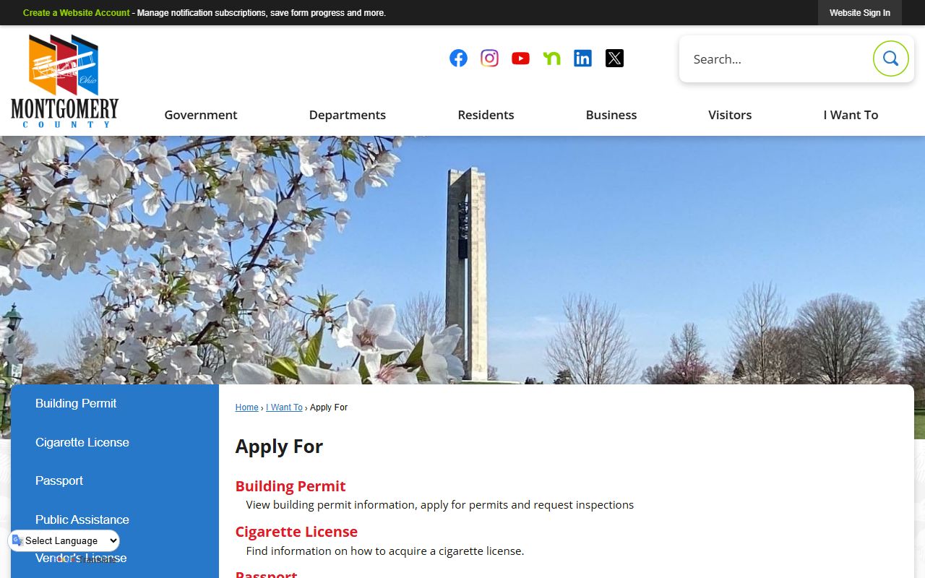
Task: Open the X (Twitter) social icon
Action: [x=614, y=59]
